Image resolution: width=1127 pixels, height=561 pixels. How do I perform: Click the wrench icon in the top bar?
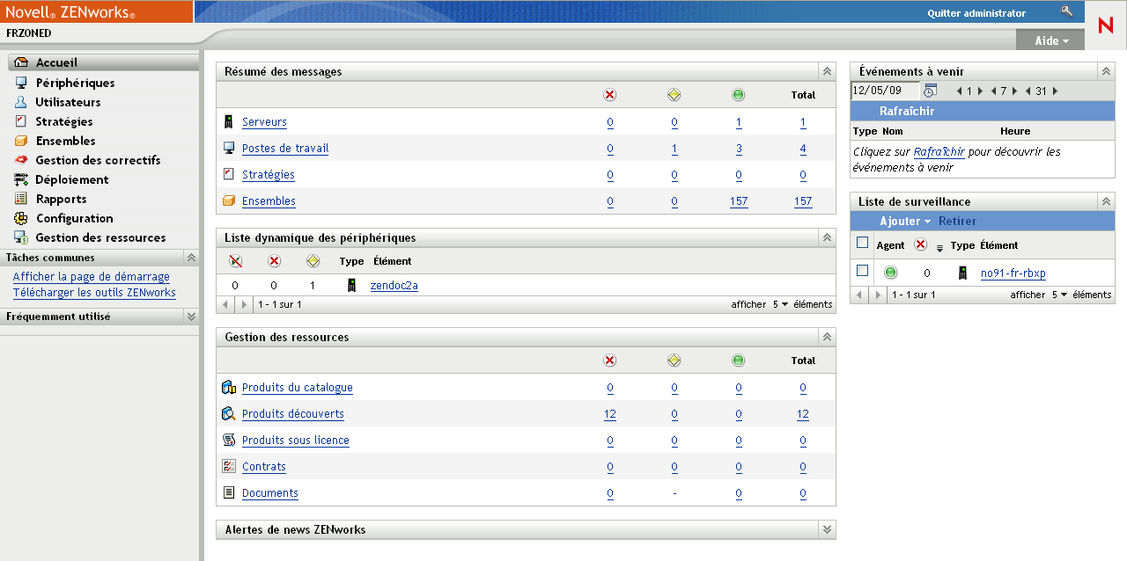click(1068, 11)
